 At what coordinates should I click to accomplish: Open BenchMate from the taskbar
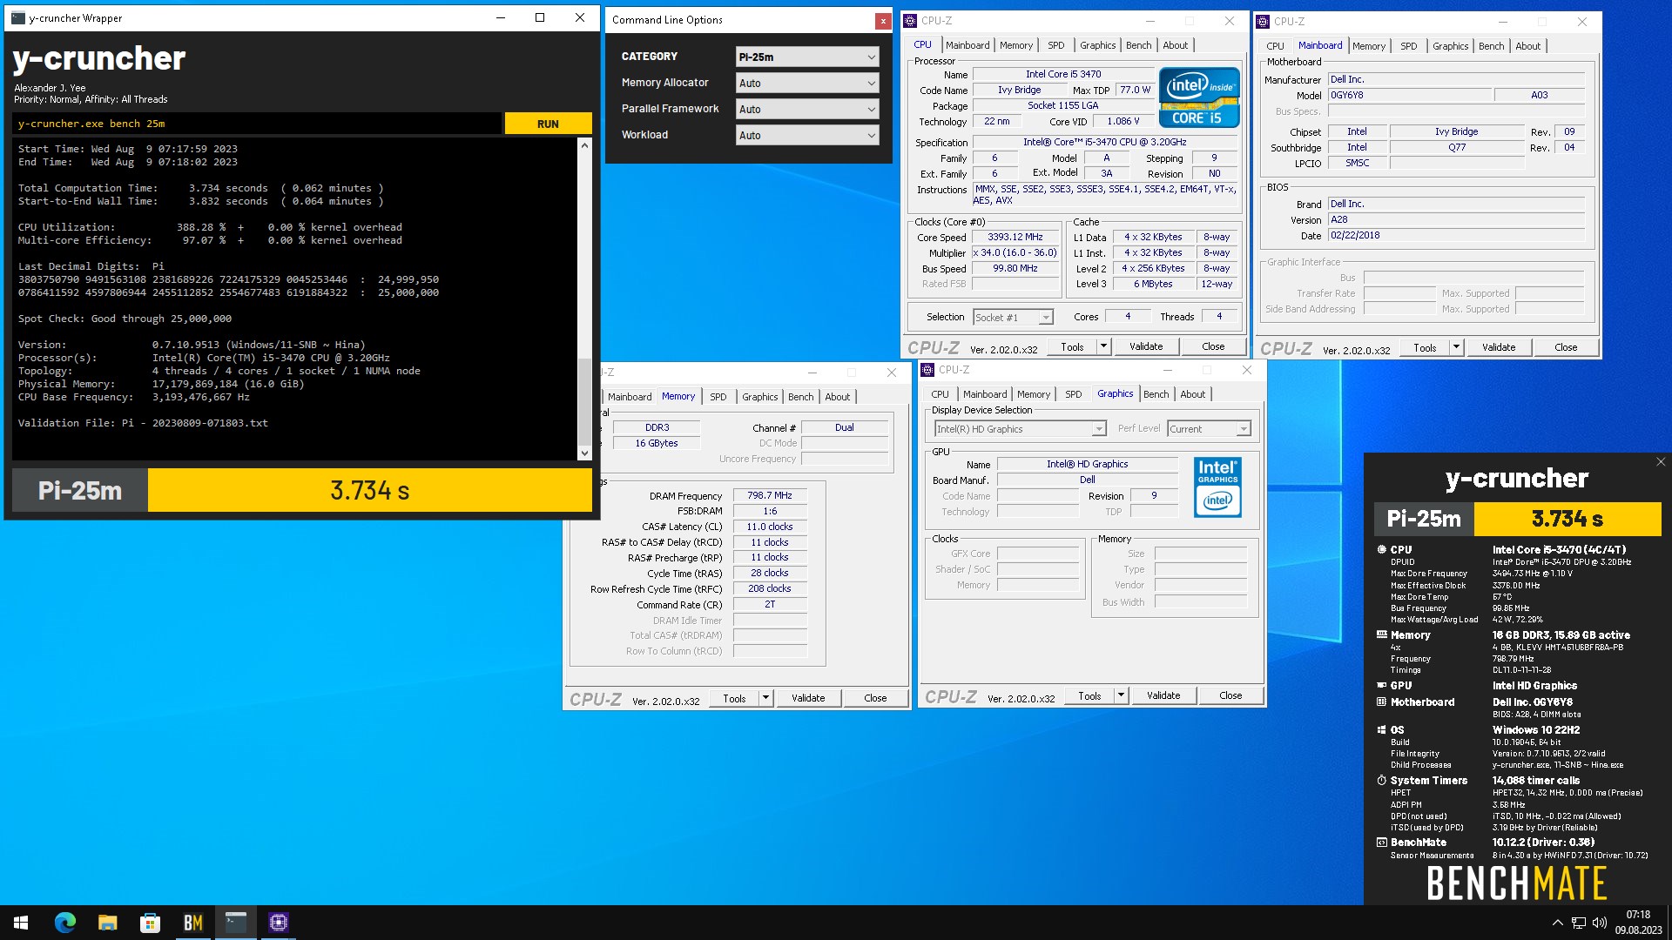point(192,923)
